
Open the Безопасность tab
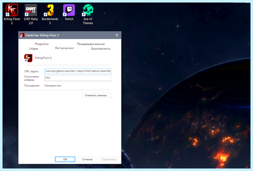tap(101, 48)
